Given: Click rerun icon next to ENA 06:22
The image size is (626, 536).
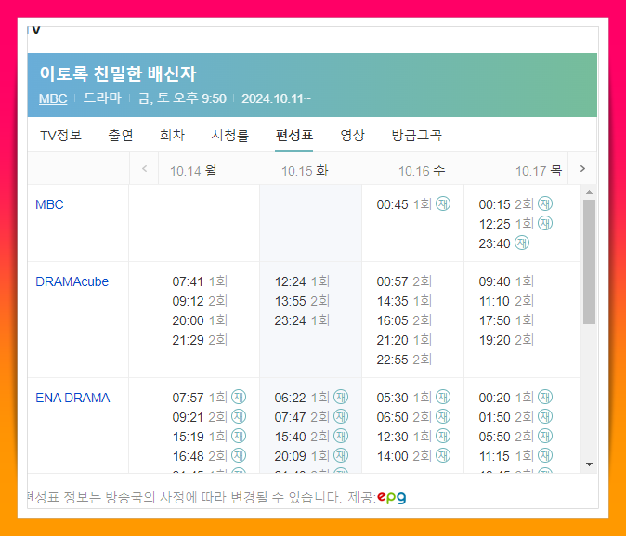Looking at the screenshot, I should point(341,397).
